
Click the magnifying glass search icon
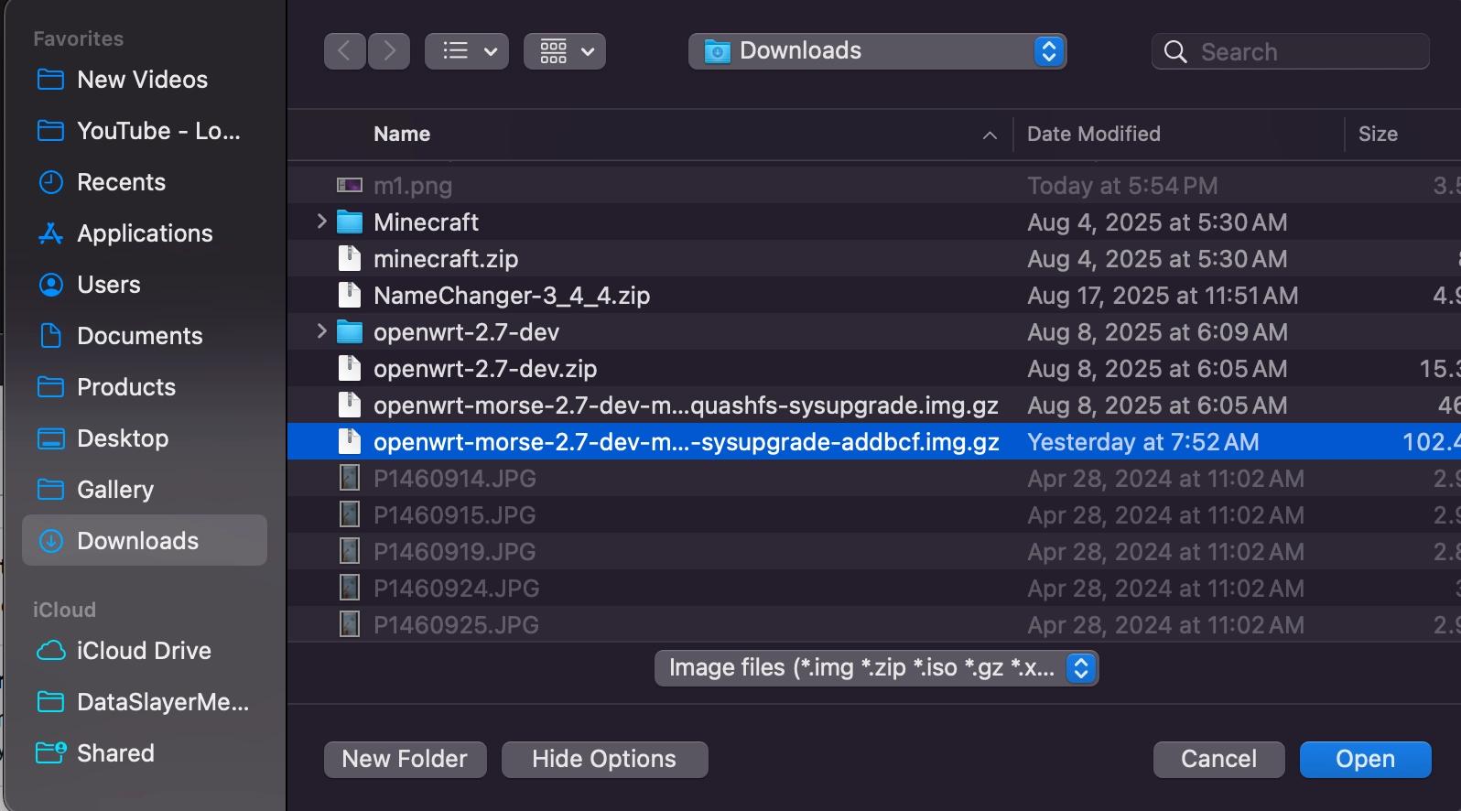[x=1175, y=51]
